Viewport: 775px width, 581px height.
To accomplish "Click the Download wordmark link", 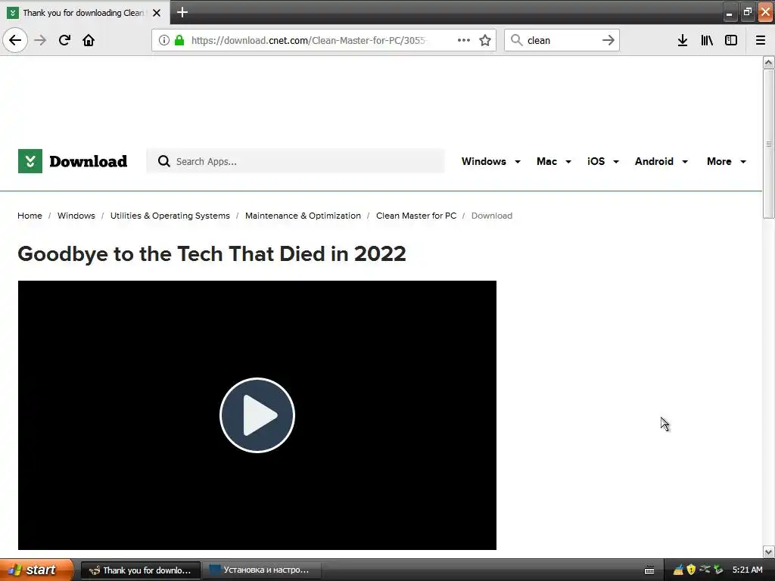I will point(89,161).
